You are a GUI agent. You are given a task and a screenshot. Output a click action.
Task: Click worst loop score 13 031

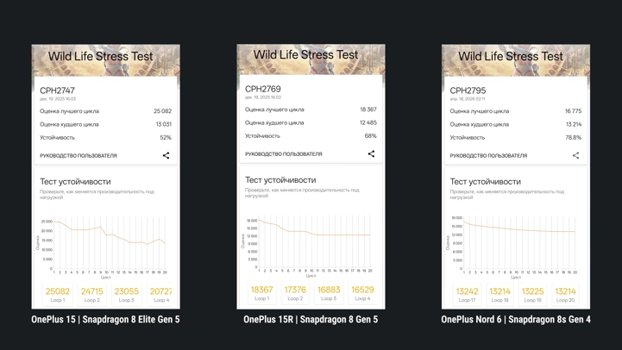tap(163, 124)
